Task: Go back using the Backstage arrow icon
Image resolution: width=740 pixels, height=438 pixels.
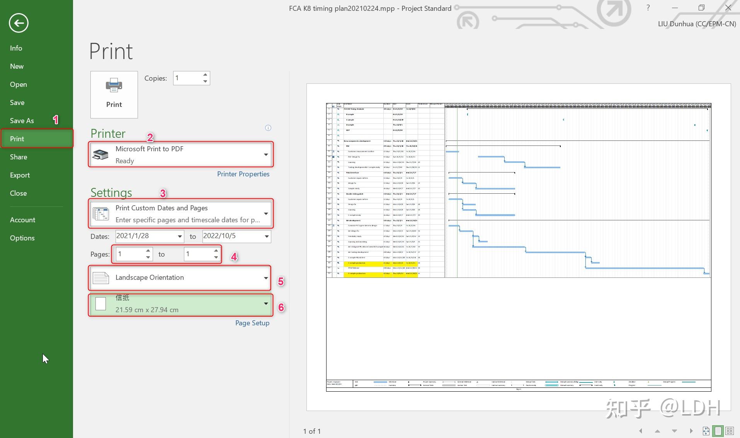Action: tap(19, 23)
